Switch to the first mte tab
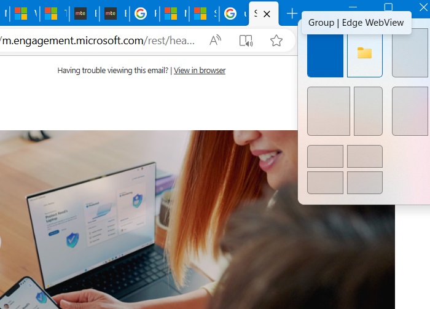The height and width of the screenshot is (309, 430). [80, 13]
